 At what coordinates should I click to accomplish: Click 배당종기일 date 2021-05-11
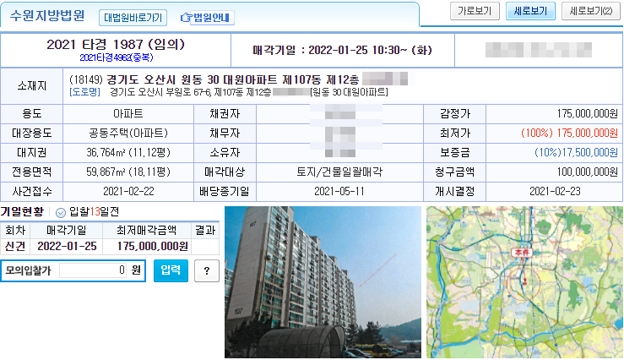click(x=339, y=192)
